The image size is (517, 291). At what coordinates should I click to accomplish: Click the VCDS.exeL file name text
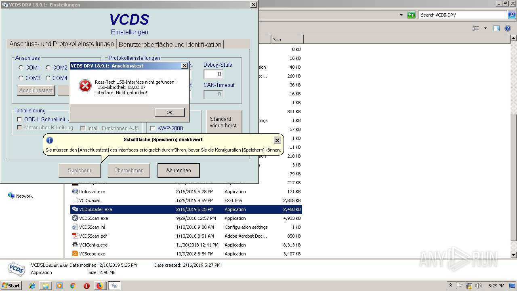(x=90, y=200)
